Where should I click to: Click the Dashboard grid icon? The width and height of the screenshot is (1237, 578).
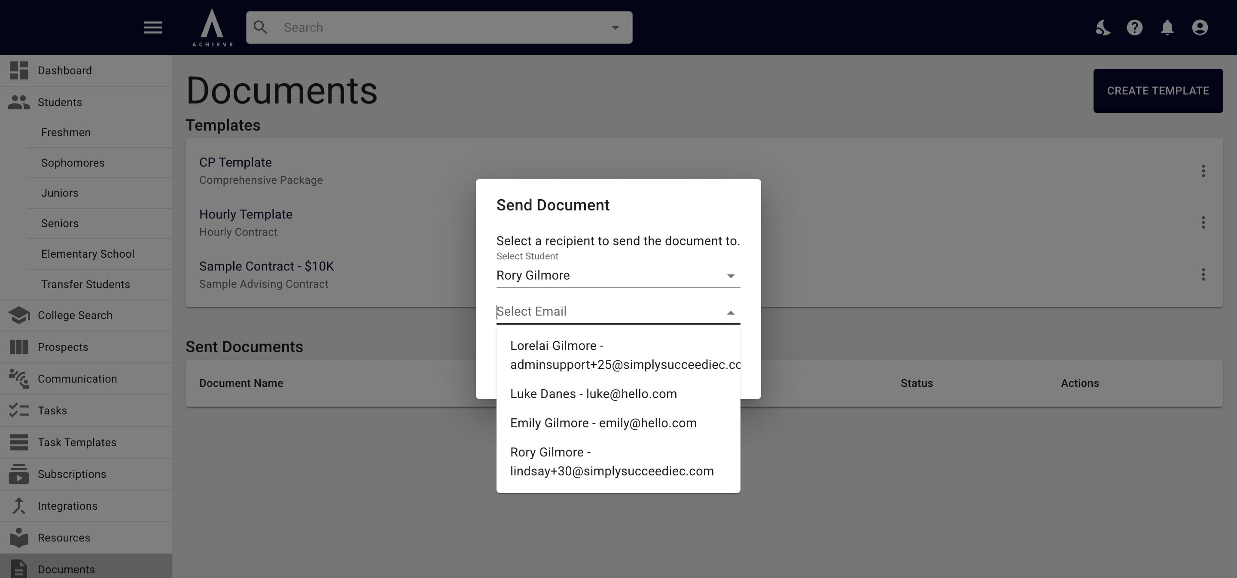pyautogui.click(x=19, y=70)
